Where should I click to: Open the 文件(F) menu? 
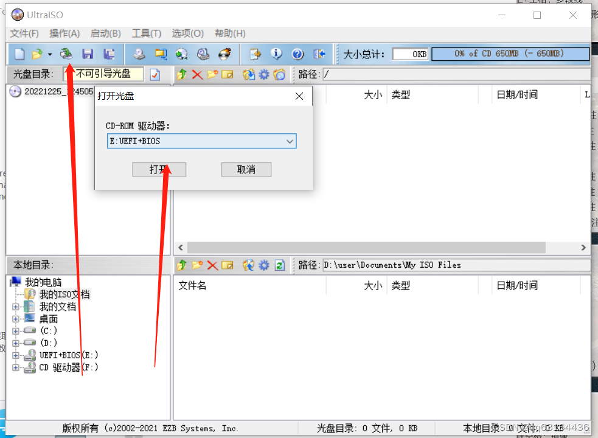coord(24,33)
